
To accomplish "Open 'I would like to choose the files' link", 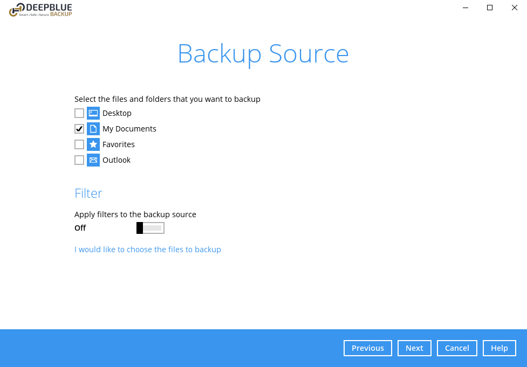I will coord(148,250).
